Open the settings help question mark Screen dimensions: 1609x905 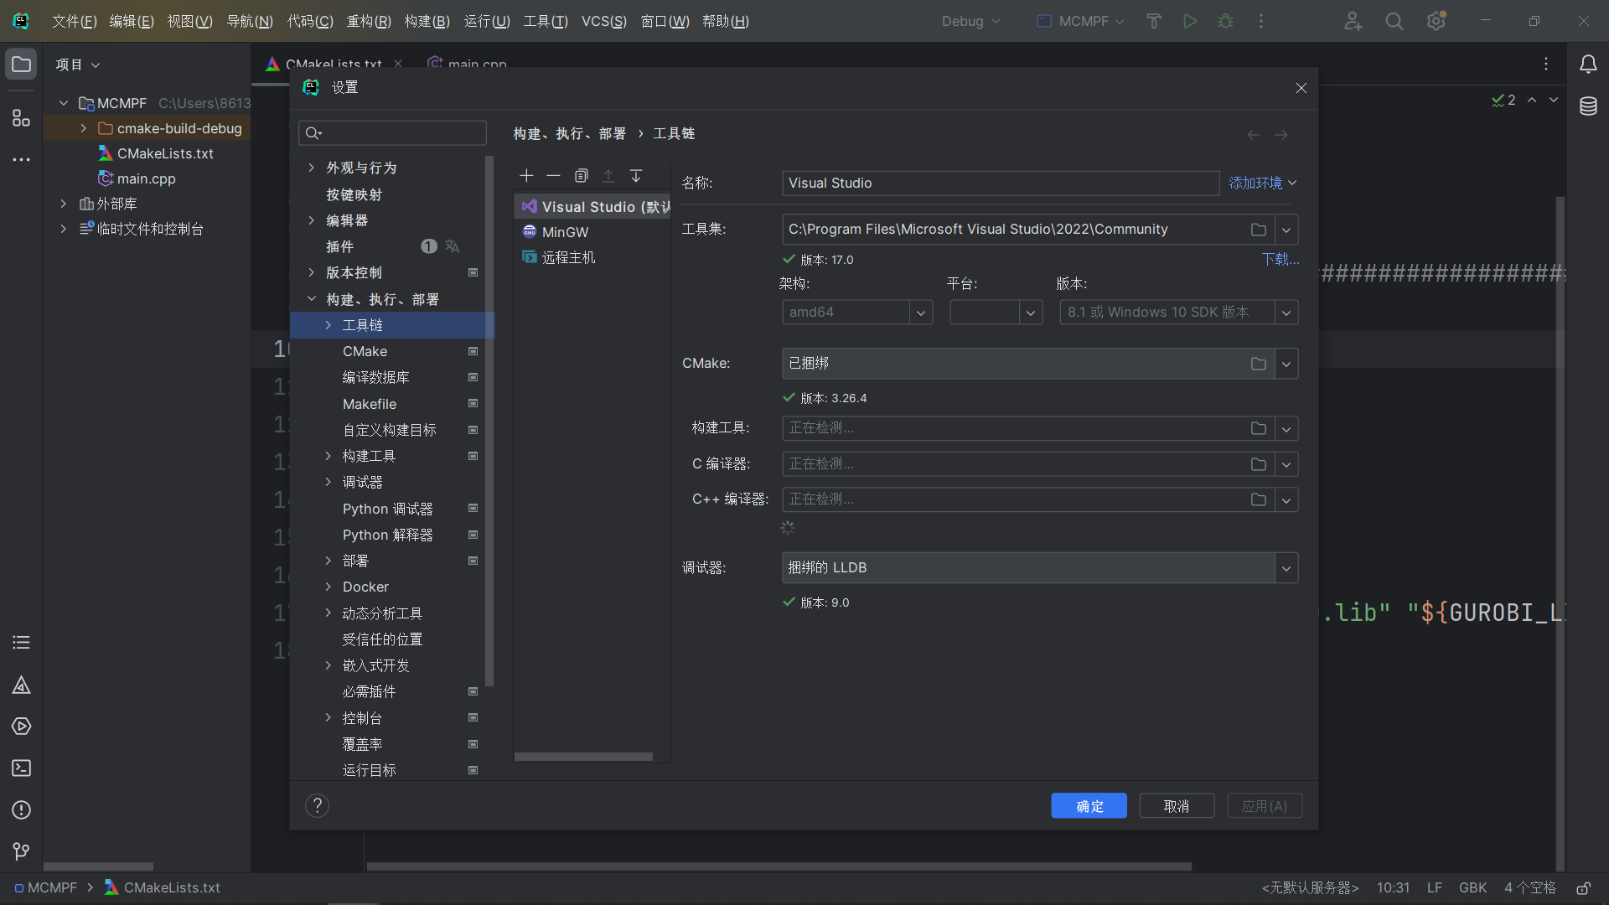coord(317,806)
